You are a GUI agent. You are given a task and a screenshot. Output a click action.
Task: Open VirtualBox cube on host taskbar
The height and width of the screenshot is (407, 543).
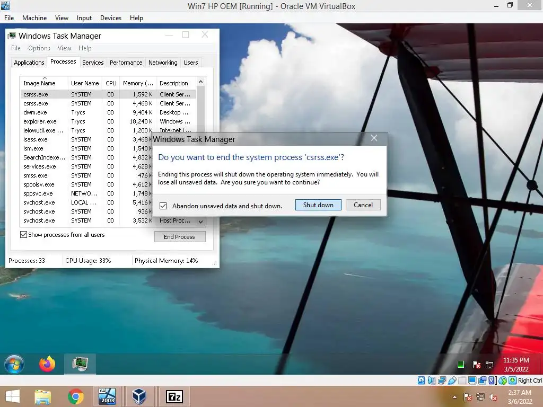pyautogui.click(x=139, y=396)
